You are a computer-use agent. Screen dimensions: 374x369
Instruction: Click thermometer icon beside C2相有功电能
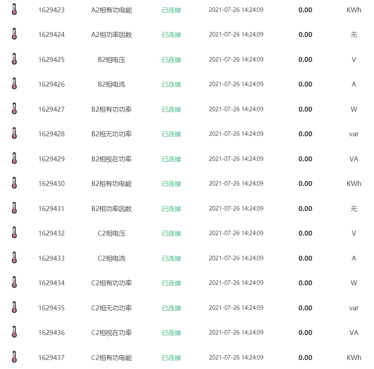(14, 358)
